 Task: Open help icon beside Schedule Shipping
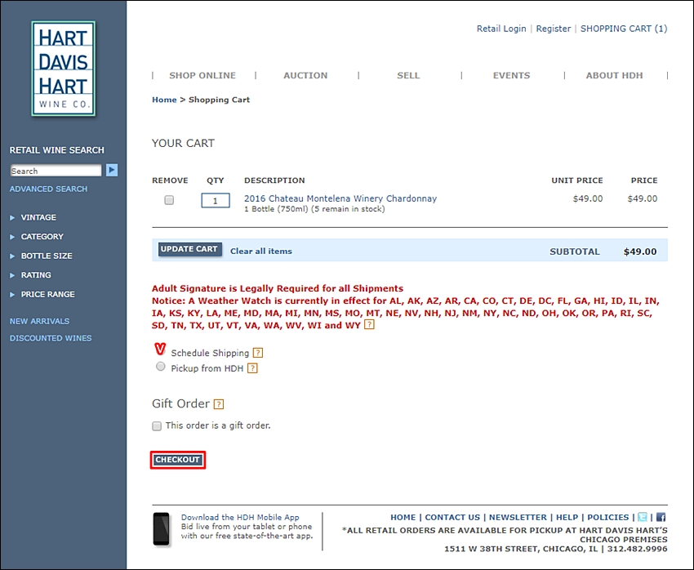[x=257, y=353]
